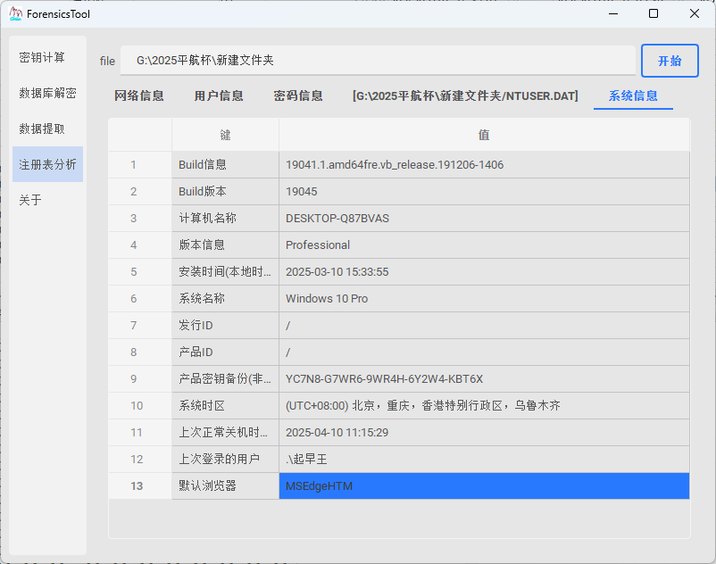Image resolution: width=716 pixels, height=564 pixels.
Task: Open the NTUSER.DAT file tab
Action: pyautogui.click(x=465, y=95)
